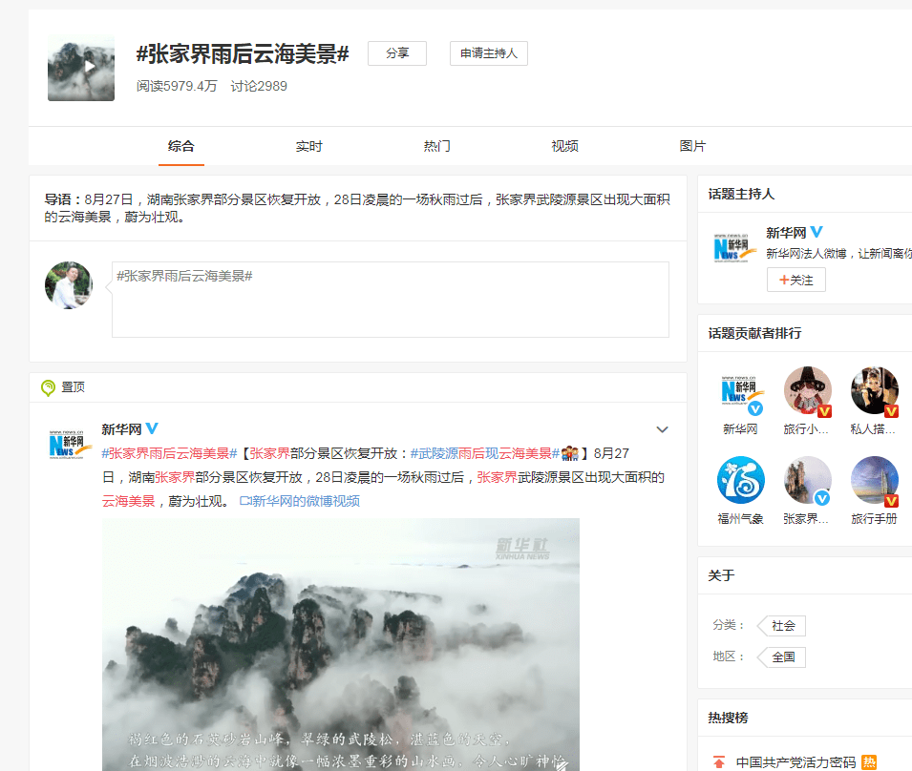Select the 全国 region tag

[783, 657]
